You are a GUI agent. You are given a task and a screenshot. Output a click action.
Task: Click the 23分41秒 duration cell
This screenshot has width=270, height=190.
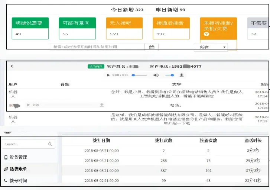point(253,181)
